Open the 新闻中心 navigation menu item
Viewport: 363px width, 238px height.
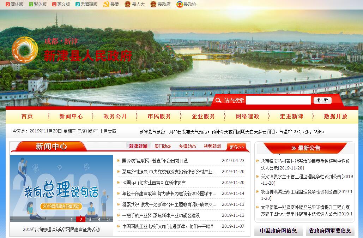click(71, 116)
